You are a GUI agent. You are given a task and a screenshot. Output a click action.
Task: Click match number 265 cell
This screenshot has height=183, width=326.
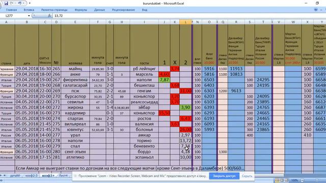coord(56,69)
